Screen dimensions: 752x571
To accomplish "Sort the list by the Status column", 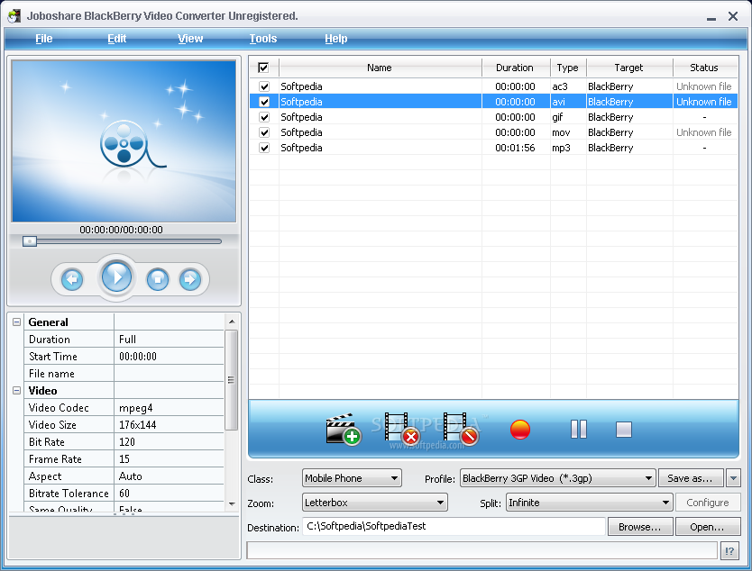I will click(x=704, y=68).
